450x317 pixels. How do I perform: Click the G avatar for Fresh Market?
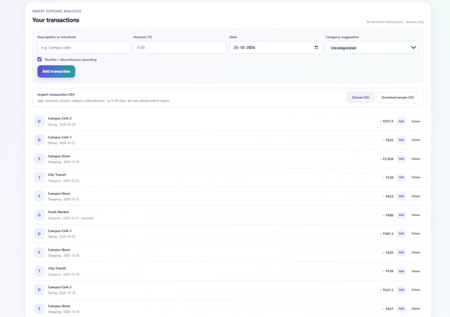pos(39,215)
